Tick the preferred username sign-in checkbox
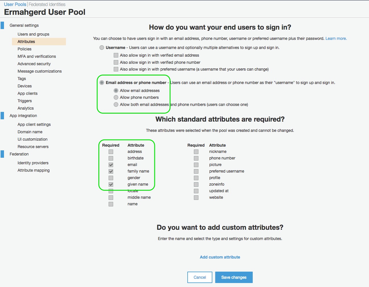Viewport: 369px width, 287px height. (116, 69)
